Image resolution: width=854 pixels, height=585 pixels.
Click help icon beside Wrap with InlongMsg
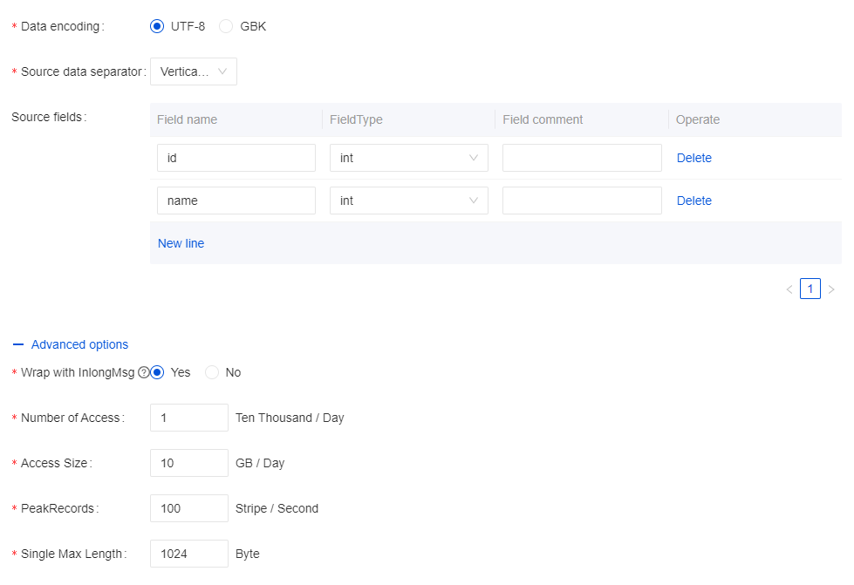pyautogui.click(x=144, y=372)
